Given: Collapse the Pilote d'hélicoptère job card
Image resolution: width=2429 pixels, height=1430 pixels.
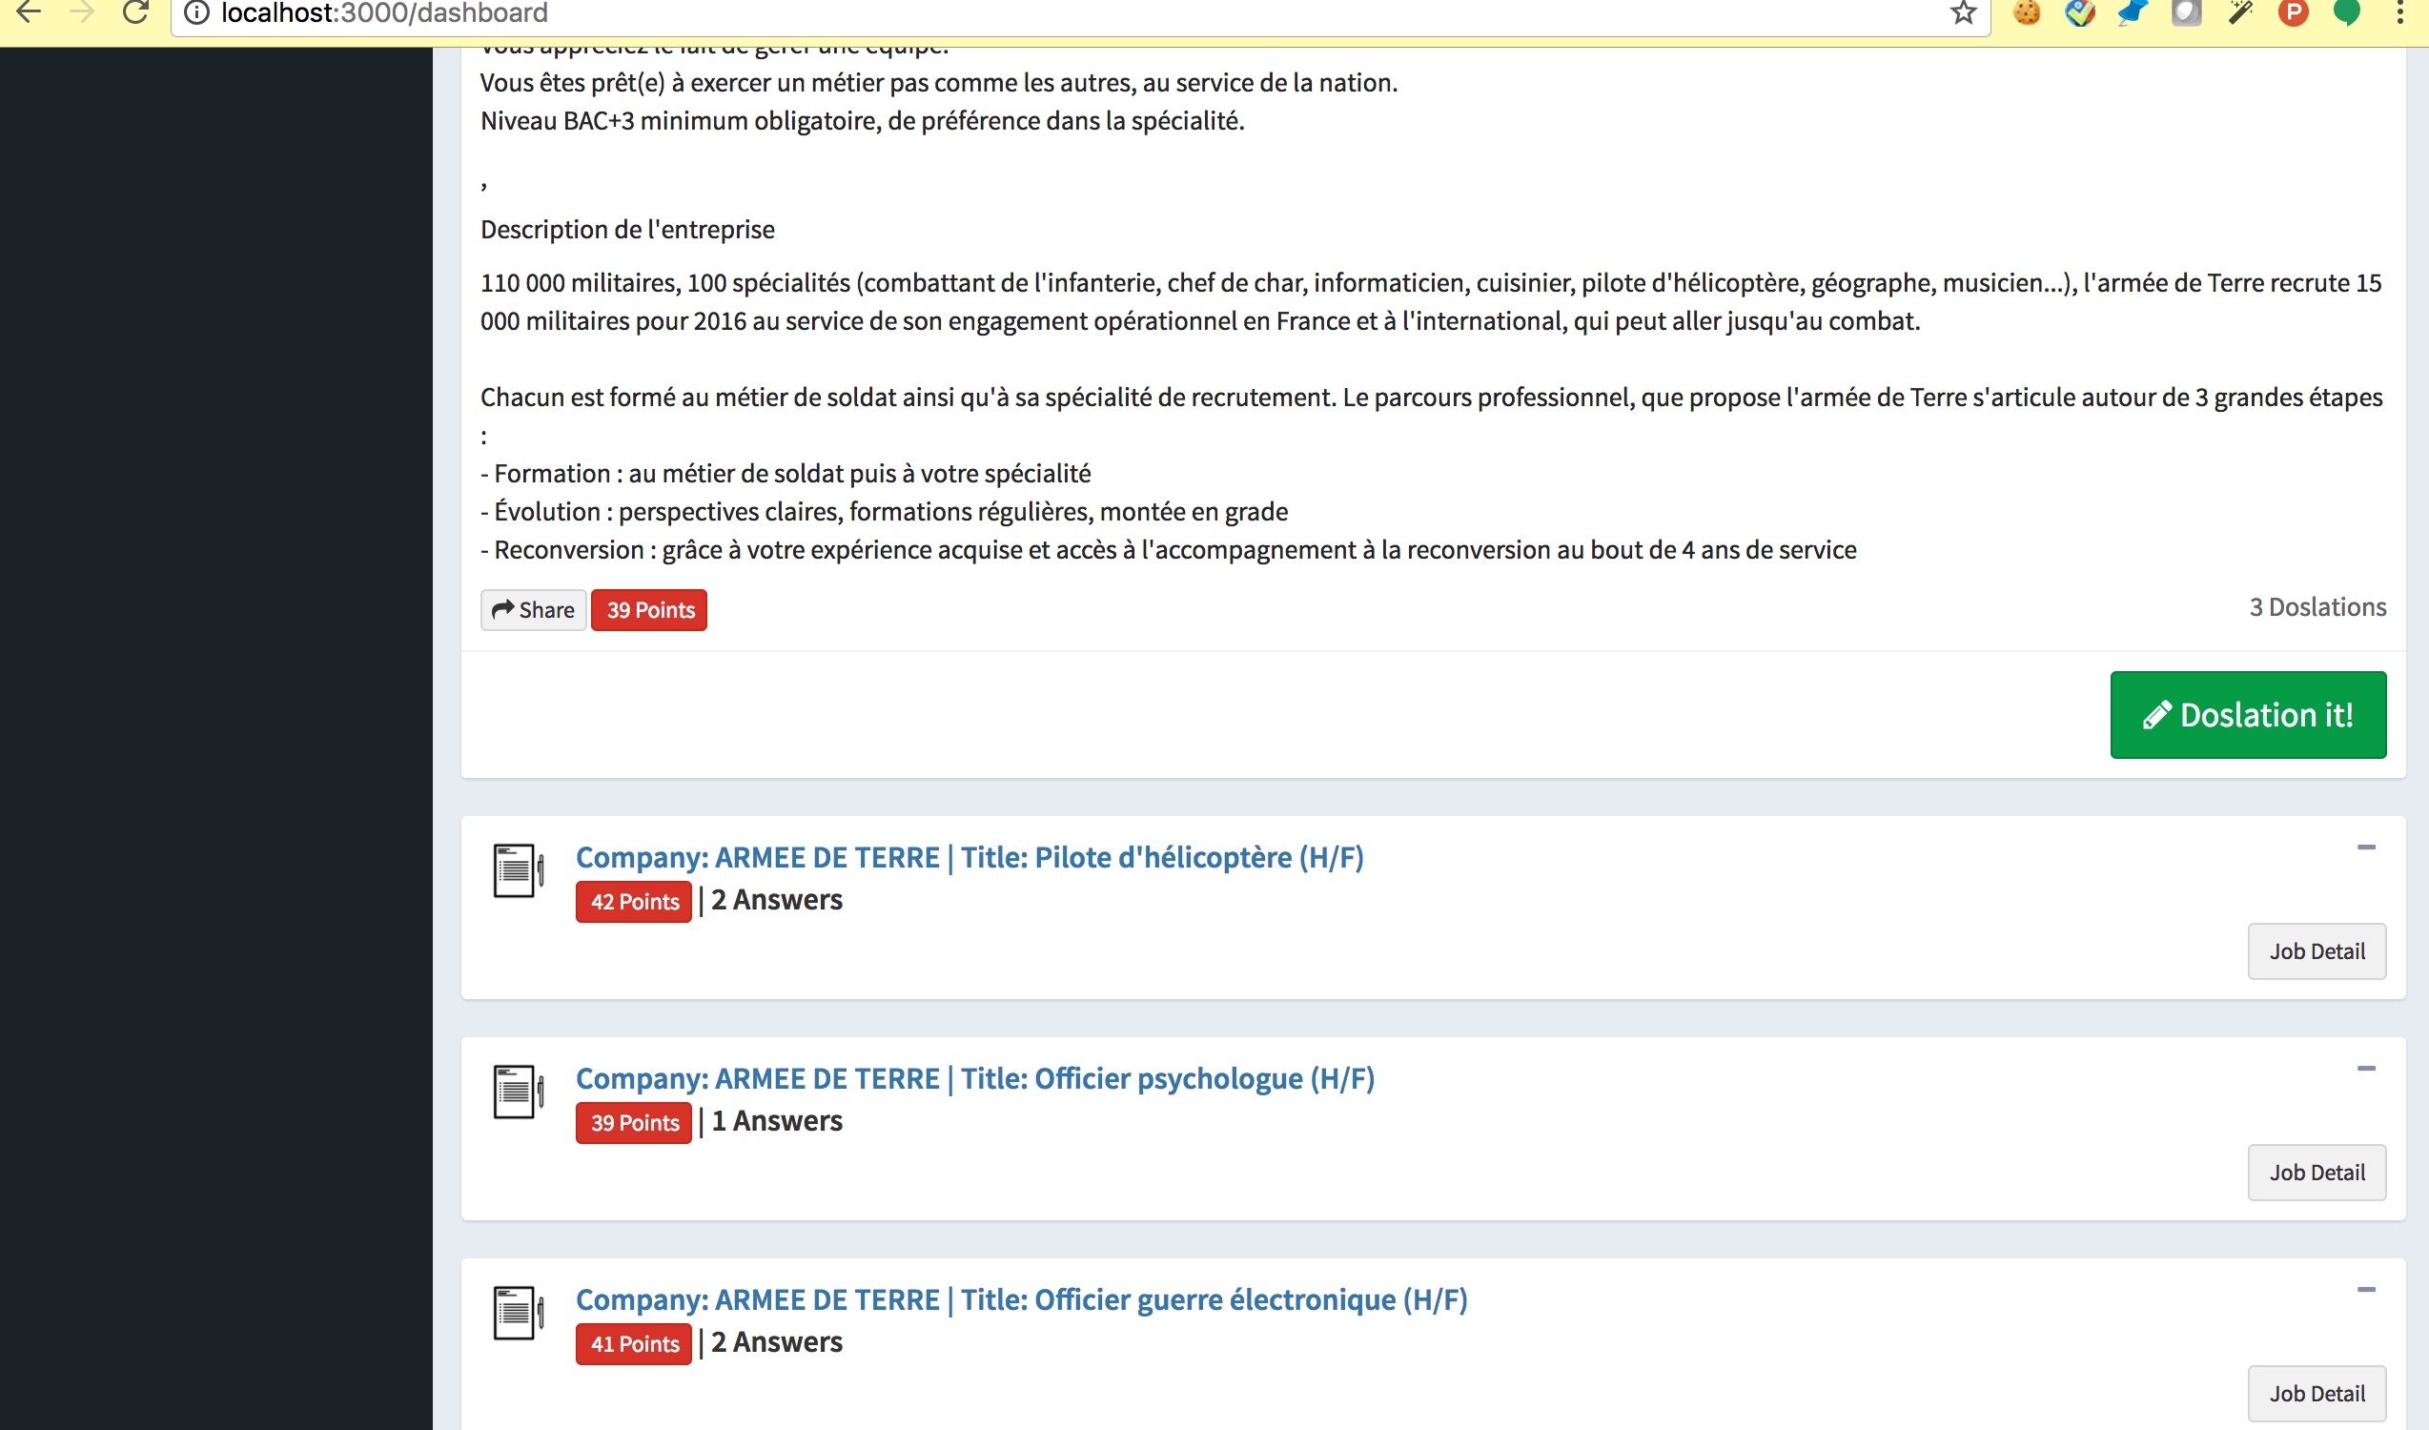Looking at the screenshot, I should point(2365,848).
